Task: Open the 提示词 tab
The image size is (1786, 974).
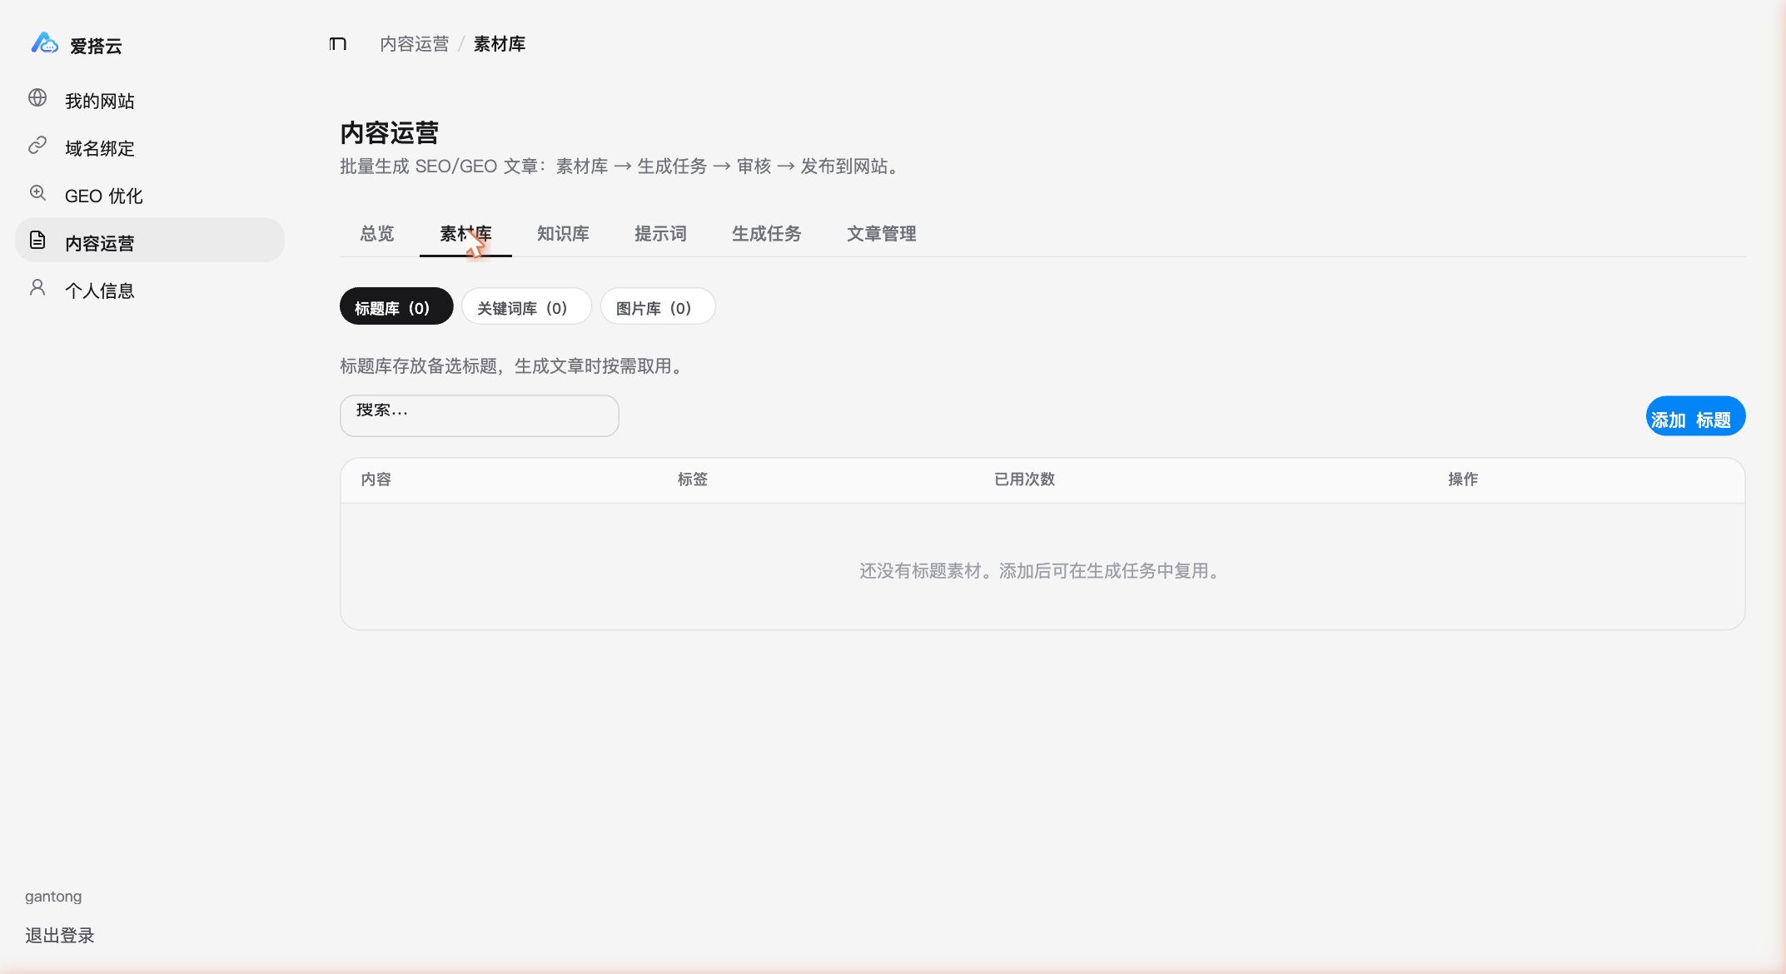Action: [660, 234]
